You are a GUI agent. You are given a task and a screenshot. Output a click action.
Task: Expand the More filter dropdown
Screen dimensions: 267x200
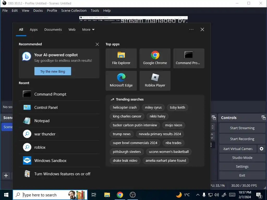pyautogui.click(x=88, y=30)
